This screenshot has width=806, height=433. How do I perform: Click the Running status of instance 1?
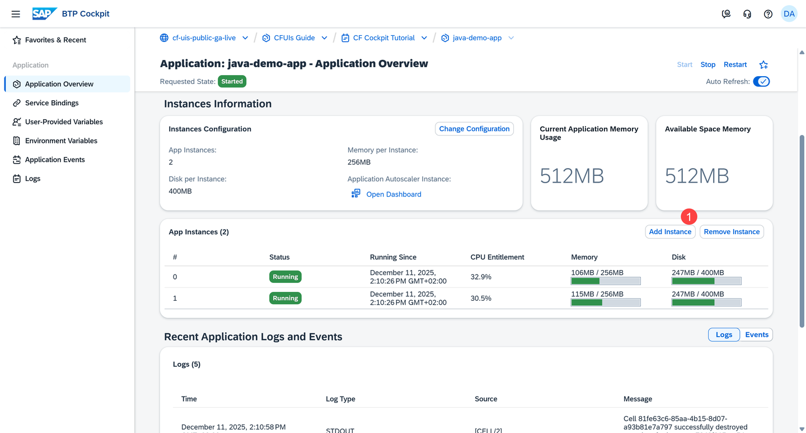pos(285,298)
